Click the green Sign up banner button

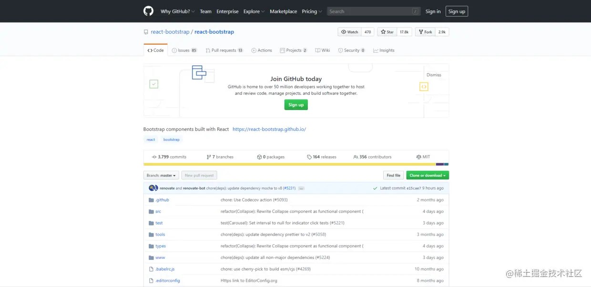296,105
